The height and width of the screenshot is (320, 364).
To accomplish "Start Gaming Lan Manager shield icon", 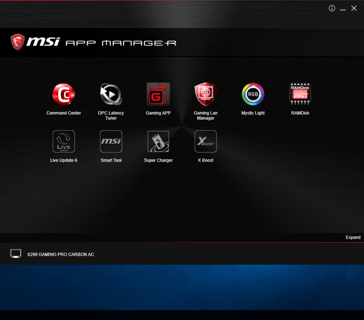I will (205, 94).
